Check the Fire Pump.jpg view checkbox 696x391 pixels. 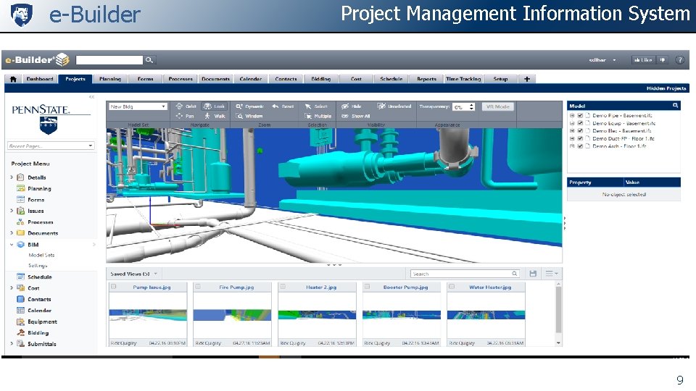[198, 287]
